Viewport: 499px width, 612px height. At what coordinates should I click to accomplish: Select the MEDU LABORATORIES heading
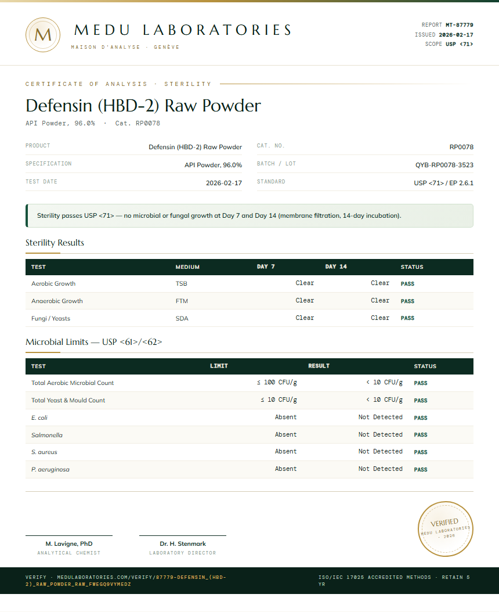click(183, 30)
